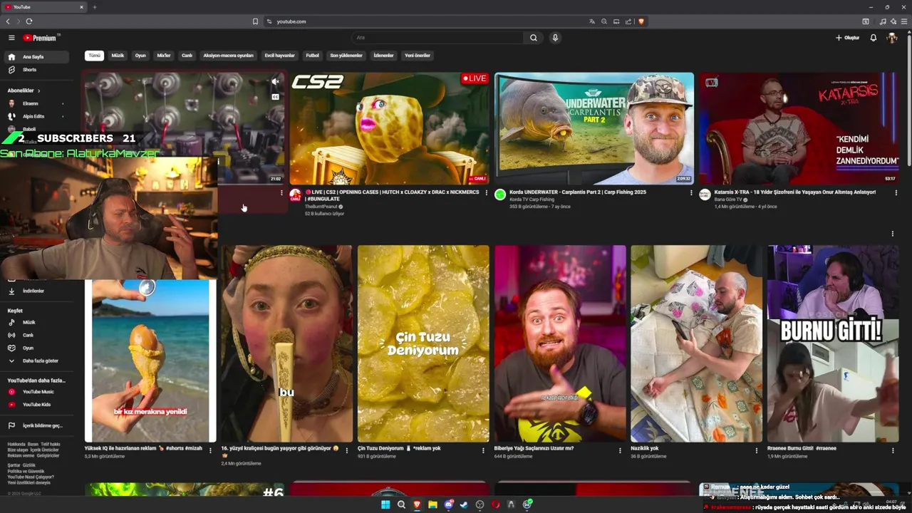
Task: Select the Evcil hayvanlar chip
Action: pyautogui.click(x=279, y=56)
